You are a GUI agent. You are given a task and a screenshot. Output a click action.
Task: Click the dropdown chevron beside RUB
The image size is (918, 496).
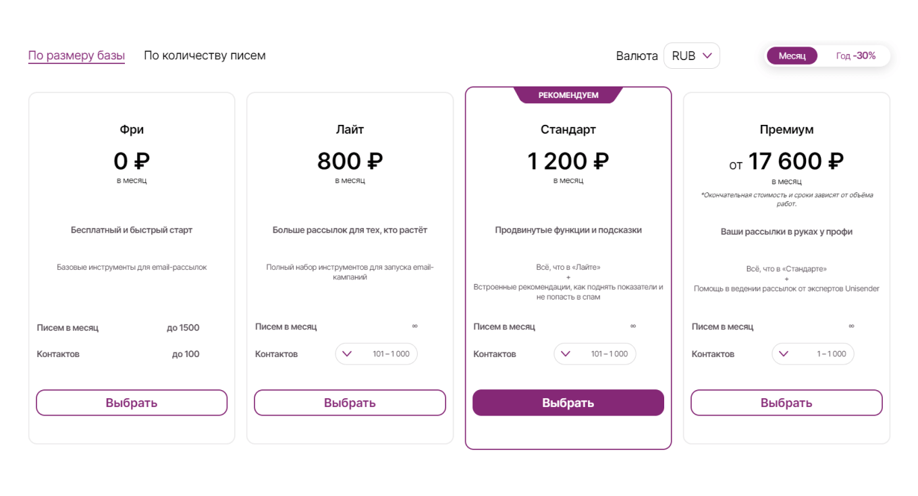coord(709,55)
